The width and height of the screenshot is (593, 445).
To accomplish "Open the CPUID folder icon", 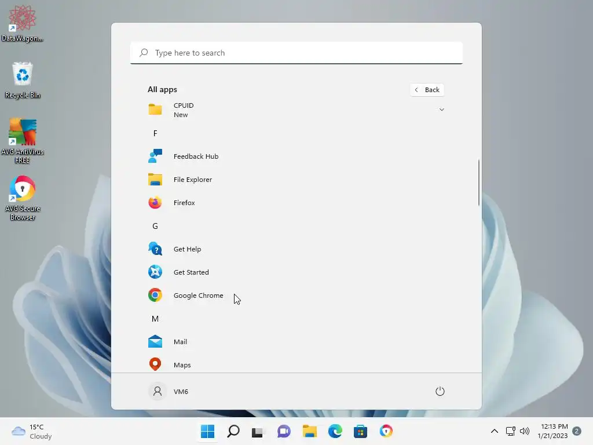I will pyautogui.click(x=155, y=110).
